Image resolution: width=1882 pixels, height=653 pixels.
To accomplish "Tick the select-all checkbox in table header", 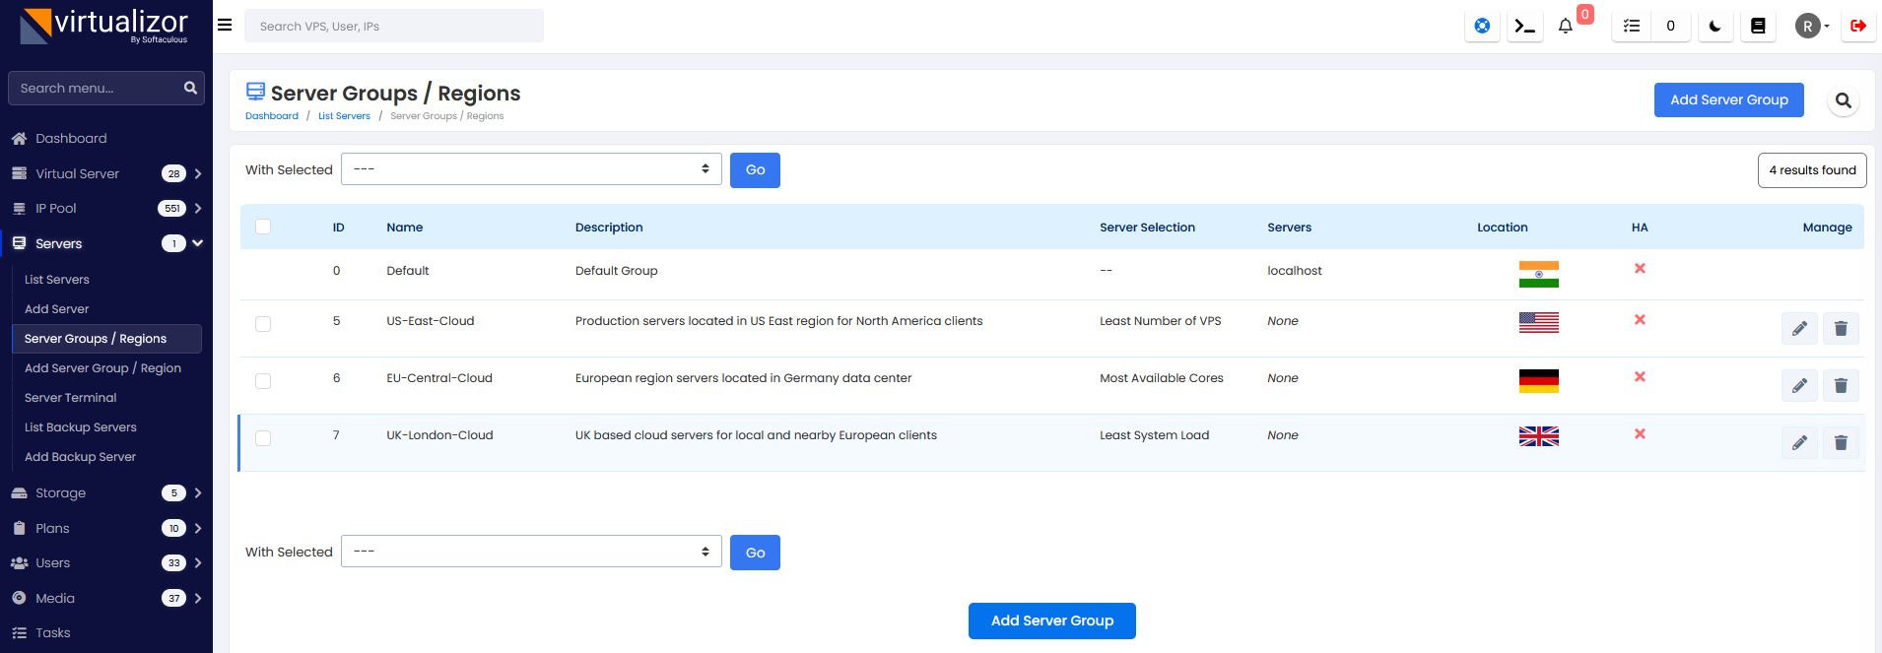I will (263, 227).
